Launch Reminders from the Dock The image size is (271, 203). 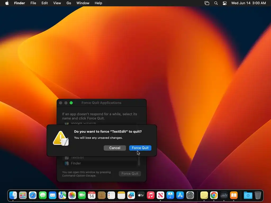coord(111,195)
